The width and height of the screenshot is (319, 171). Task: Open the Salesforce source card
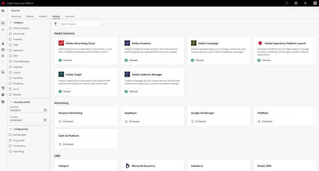(219, 165)
